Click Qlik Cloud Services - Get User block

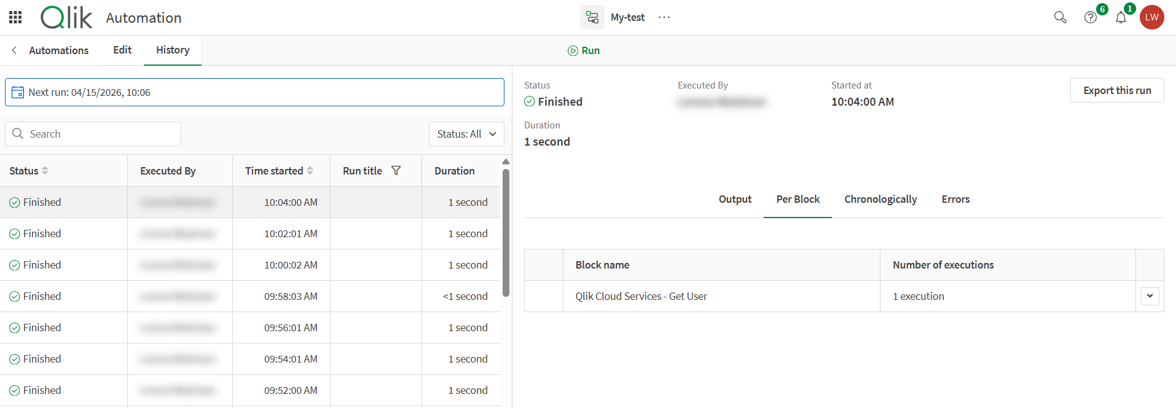click(641, 296)
